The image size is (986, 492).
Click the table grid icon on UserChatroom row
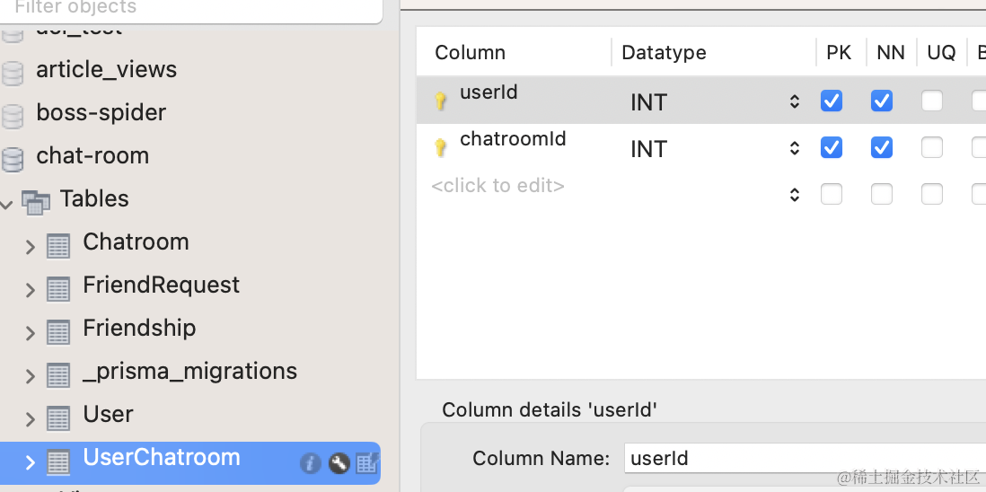pyautogui.click(x=366, y=463)
